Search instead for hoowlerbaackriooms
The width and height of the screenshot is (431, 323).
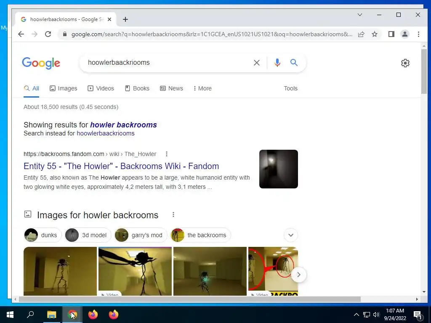click(106, 133)
